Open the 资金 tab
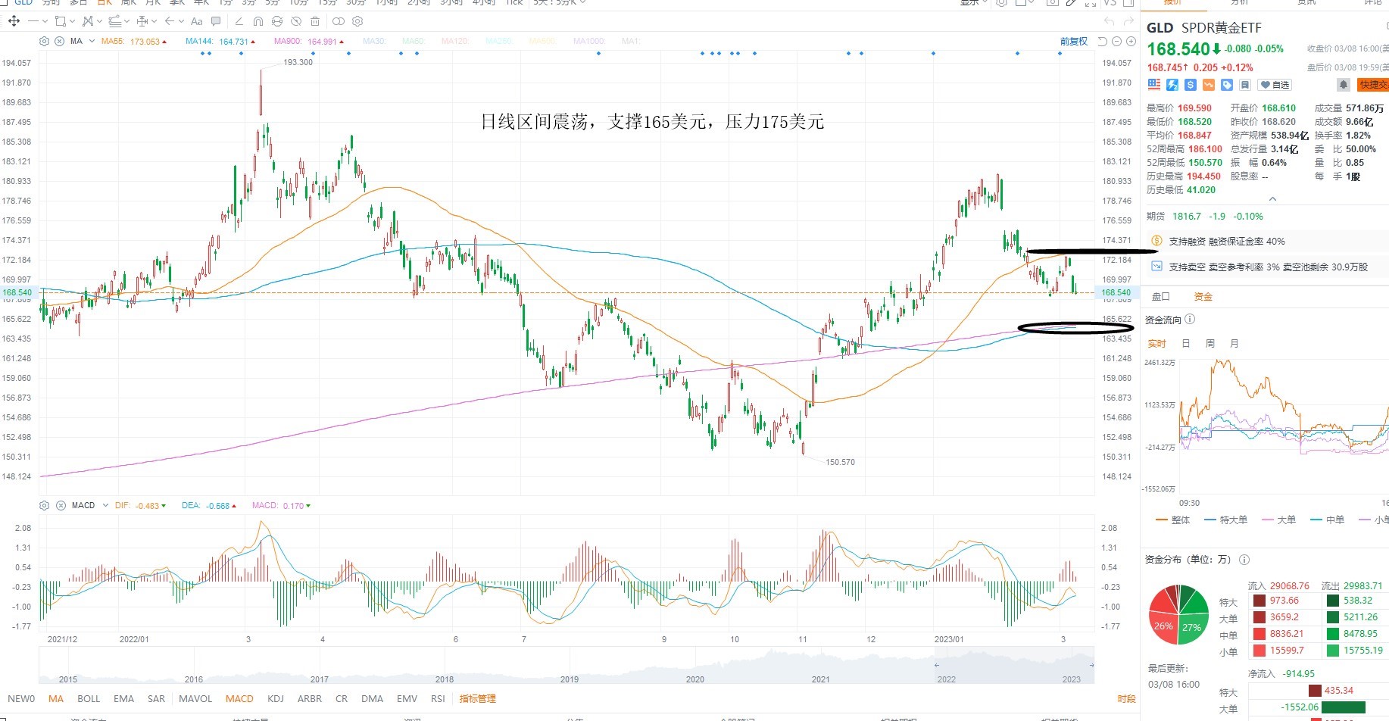This screenshot has height=721, width=1389. pos(1203,296)
